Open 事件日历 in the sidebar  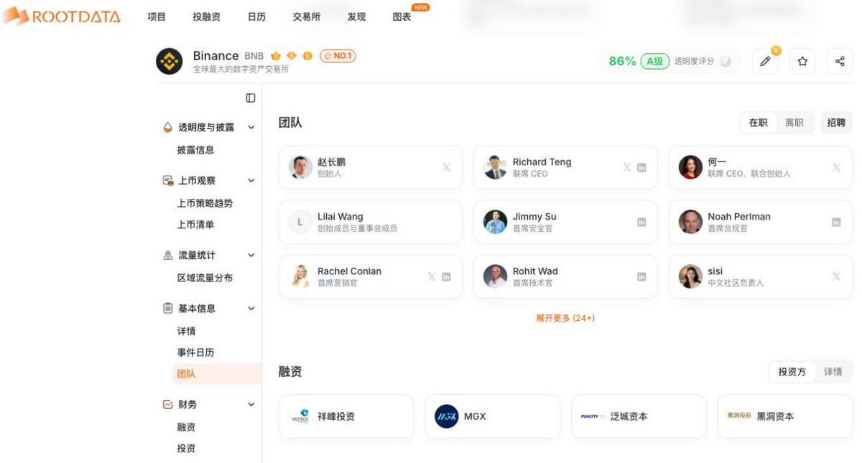195,352
